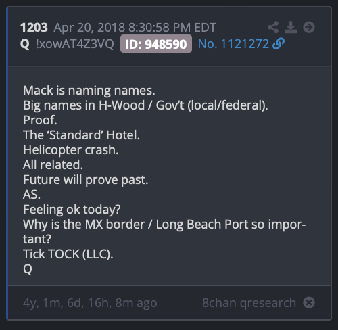338x330 pixels.
Task: Click the share icon in the post header
Action: 273,27
